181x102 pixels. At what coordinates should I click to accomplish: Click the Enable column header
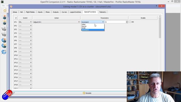click(x=143, y=18)
